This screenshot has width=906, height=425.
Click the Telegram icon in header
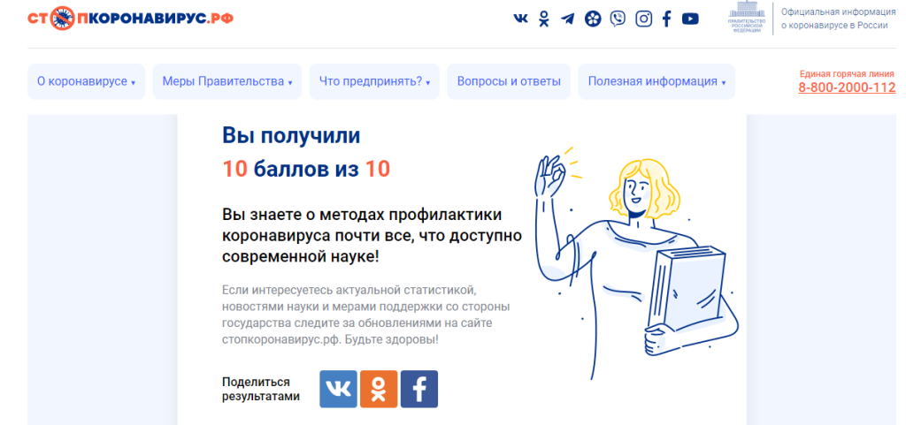567,19
